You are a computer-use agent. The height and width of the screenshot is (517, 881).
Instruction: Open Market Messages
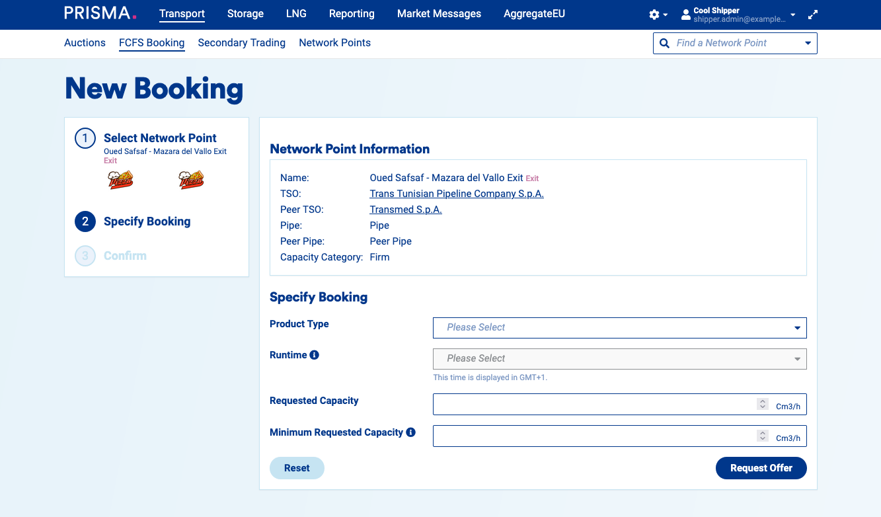[x=439, y=13]
